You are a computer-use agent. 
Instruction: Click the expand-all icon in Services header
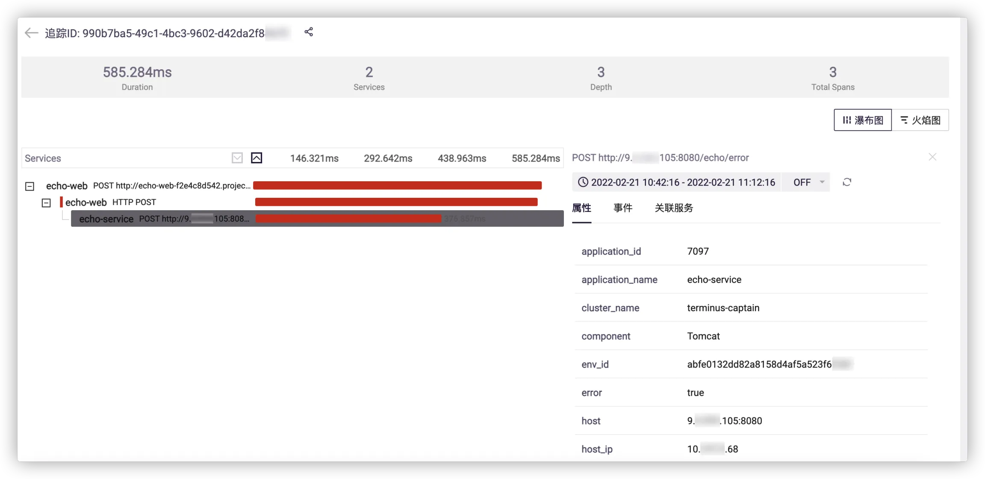click(x=237, y=158)
